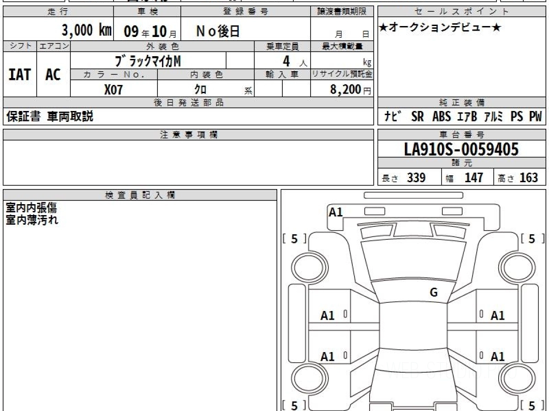Click the air conditioning value AC

tap(53, 75)
